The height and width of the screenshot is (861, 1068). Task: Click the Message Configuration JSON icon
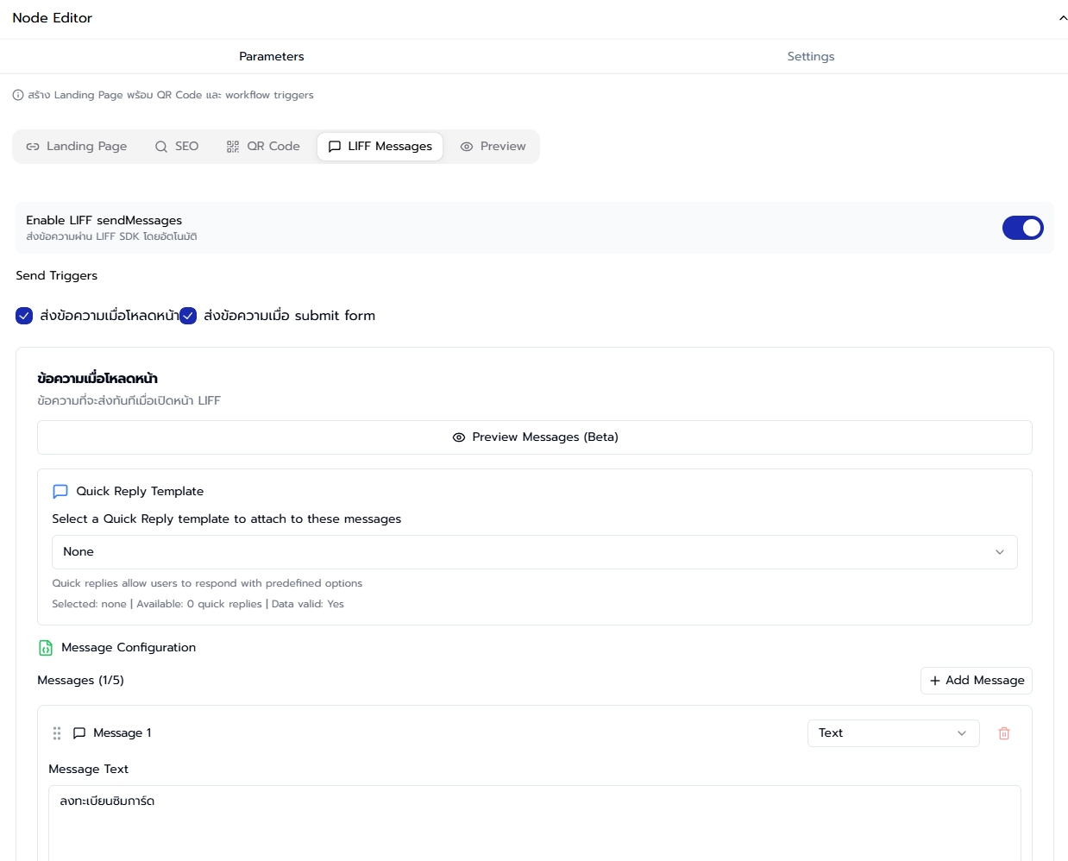click(44, 647)
